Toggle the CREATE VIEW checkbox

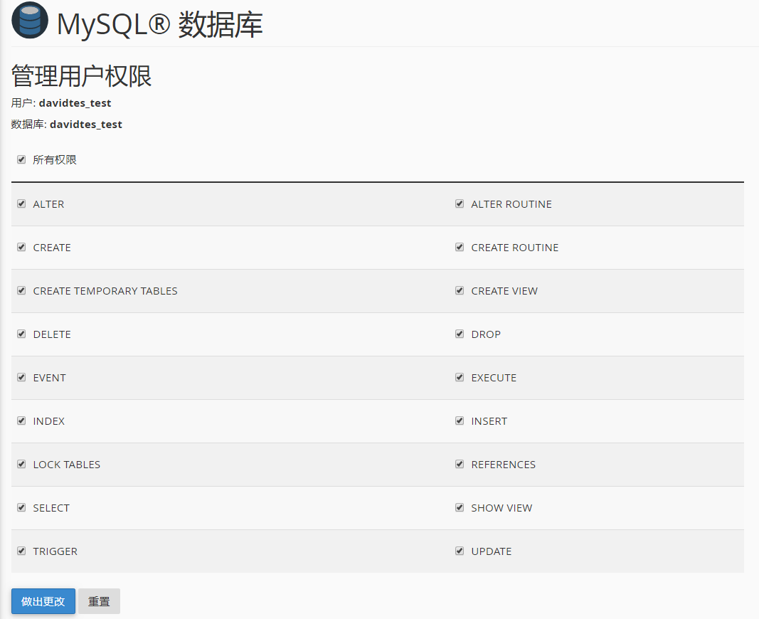click(x=460, y=290)
